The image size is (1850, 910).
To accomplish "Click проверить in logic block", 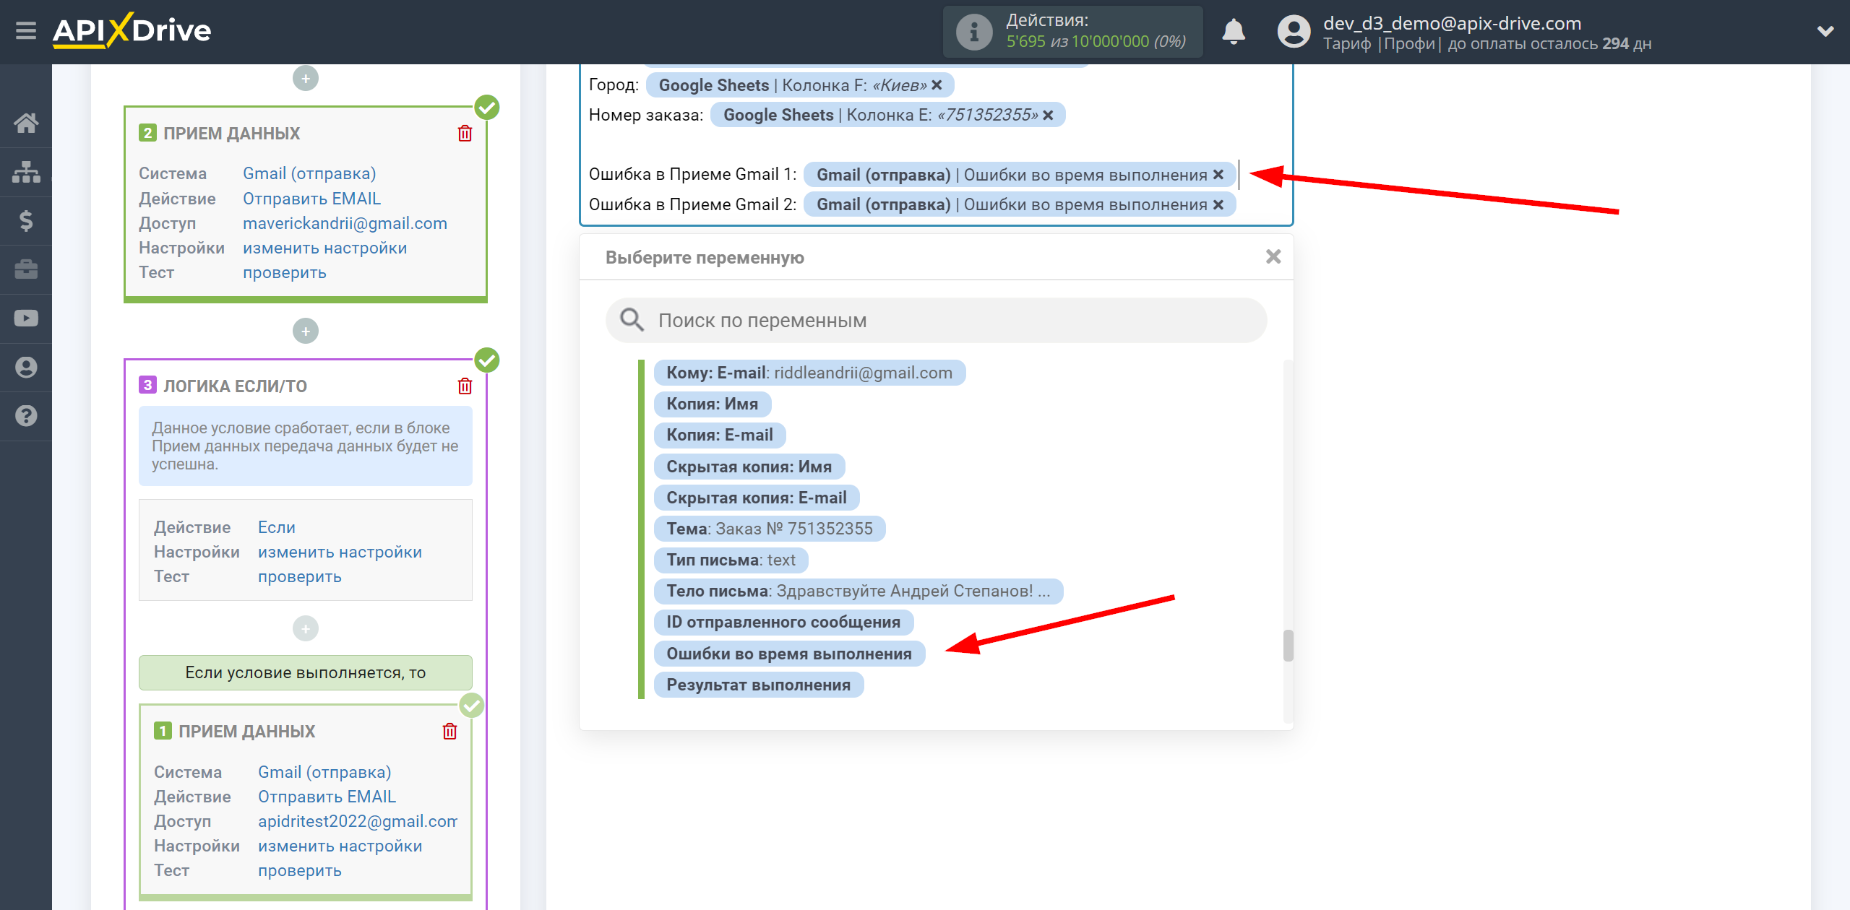I will [x=300, y=576].
